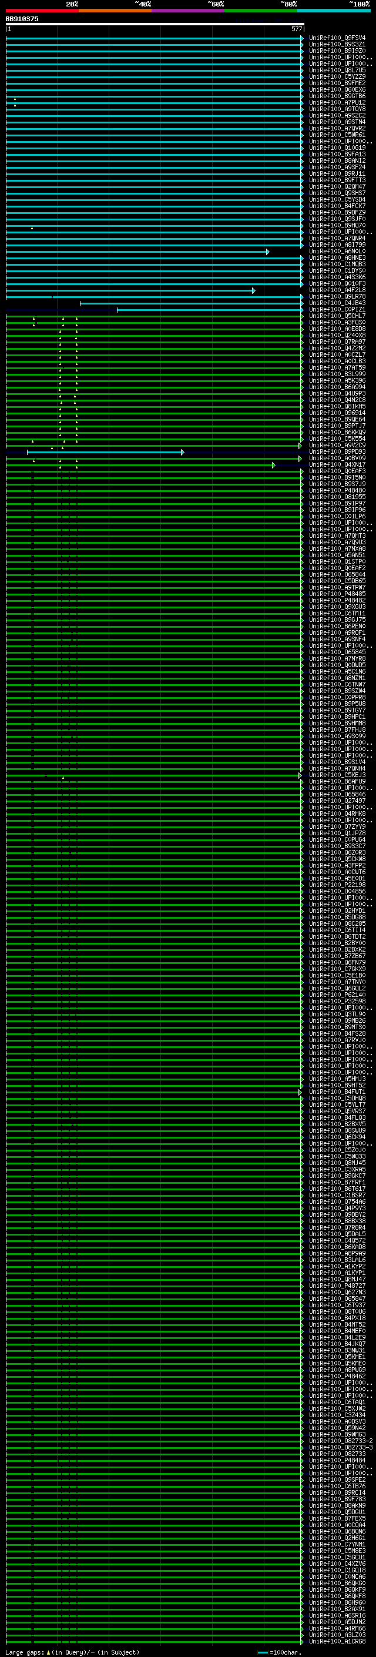Select the UniRef100_Q2QM47 label

point(337,186)
